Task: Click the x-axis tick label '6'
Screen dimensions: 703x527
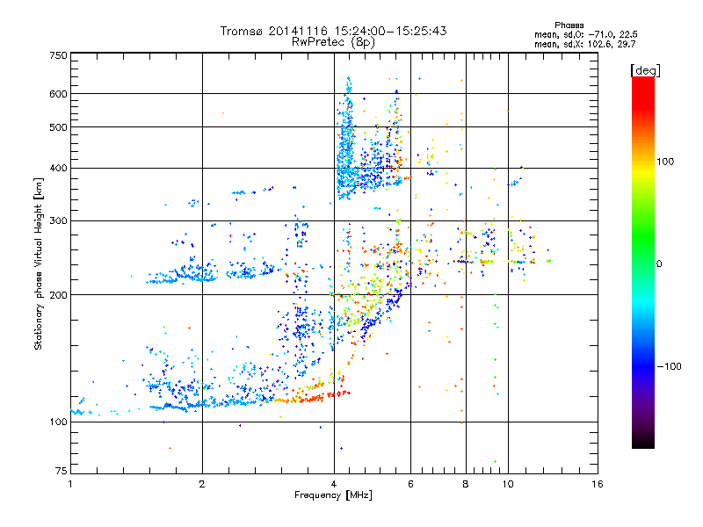Action: [x=411, y=484]
